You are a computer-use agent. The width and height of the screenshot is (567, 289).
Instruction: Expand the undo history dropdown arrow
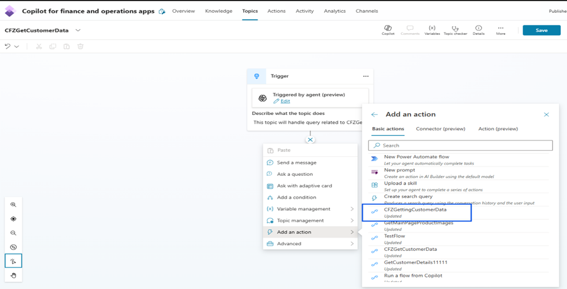point(17,46)
